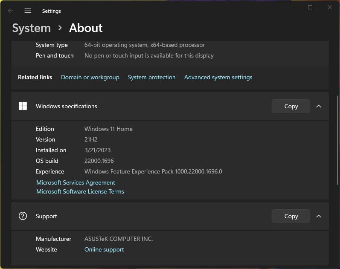Click the Settings window title
Screen dimensions: 340x269
click(51, 11)
